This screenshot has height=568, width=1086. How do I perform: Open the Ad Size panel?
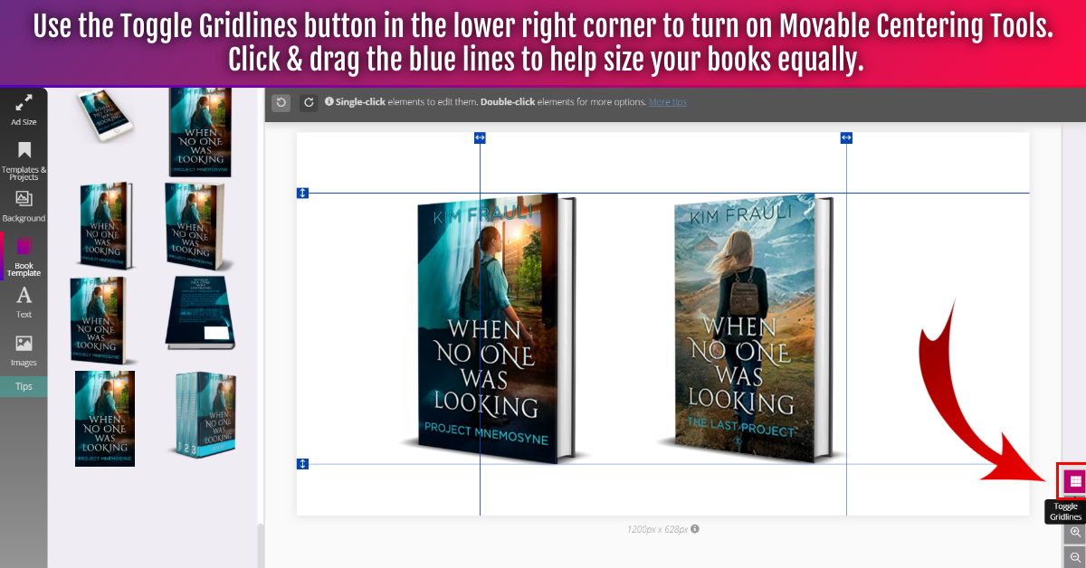(x=24, y=109)
